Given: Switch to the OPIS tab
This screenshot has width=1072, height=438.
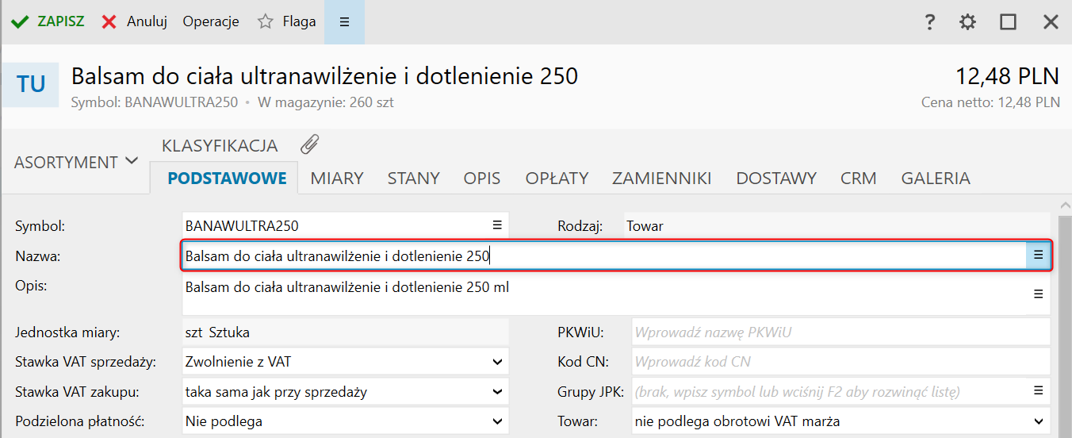Looking at the screenshot, I should click(482, 179).
